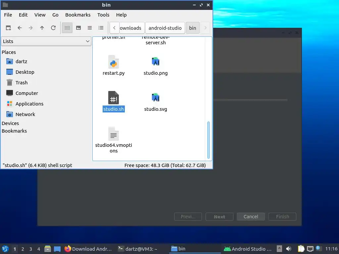The image size is (339, 254).
Task: Click Next in the Android Studio wizard
Action: [219, 217]
